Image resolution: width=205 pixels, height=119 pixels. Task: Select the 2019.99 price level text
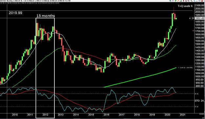click(x=15, y=13)
